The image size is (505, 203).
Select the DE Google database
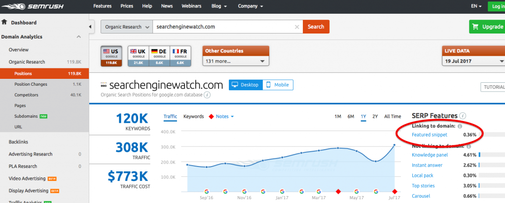pos(159,56)
